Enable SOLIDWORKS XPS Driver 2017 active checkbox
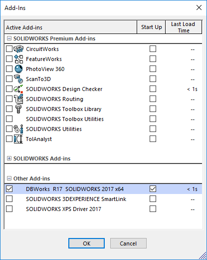Viewport: 207px width, 260px height. pos(9,209)
